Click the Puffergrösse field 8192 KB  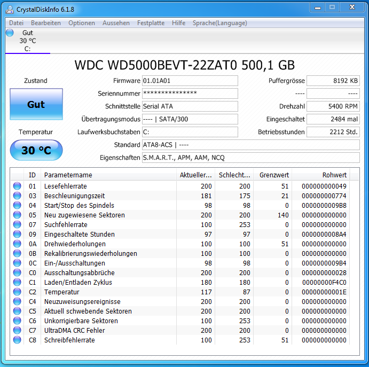tap(333, 81)
